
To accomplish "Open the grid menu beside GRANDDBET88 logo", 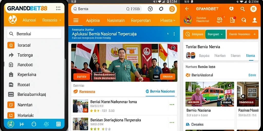I will 58,8.
